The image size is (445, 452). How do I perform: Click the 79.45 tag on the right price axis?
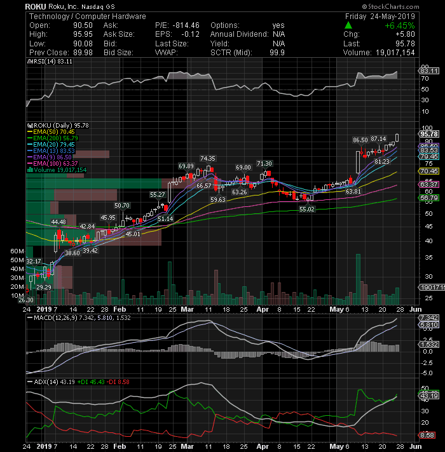(429, 157)
